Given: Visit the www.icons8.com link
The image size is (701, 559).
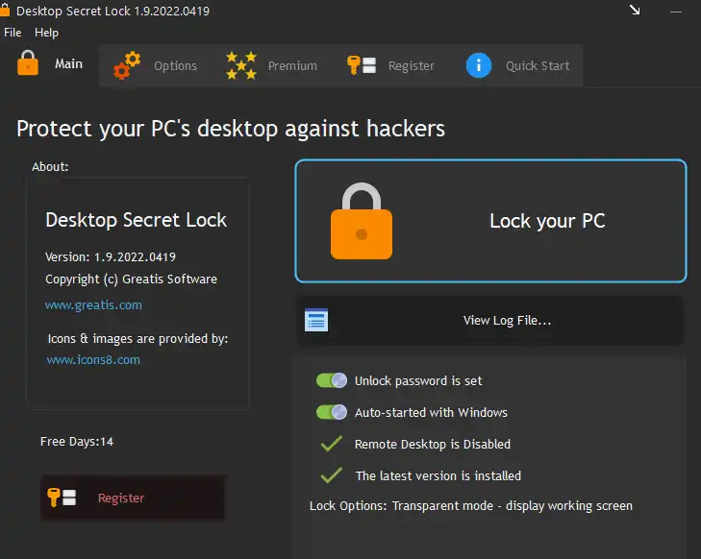Looking at the screenshot, I should pos(93,360).
